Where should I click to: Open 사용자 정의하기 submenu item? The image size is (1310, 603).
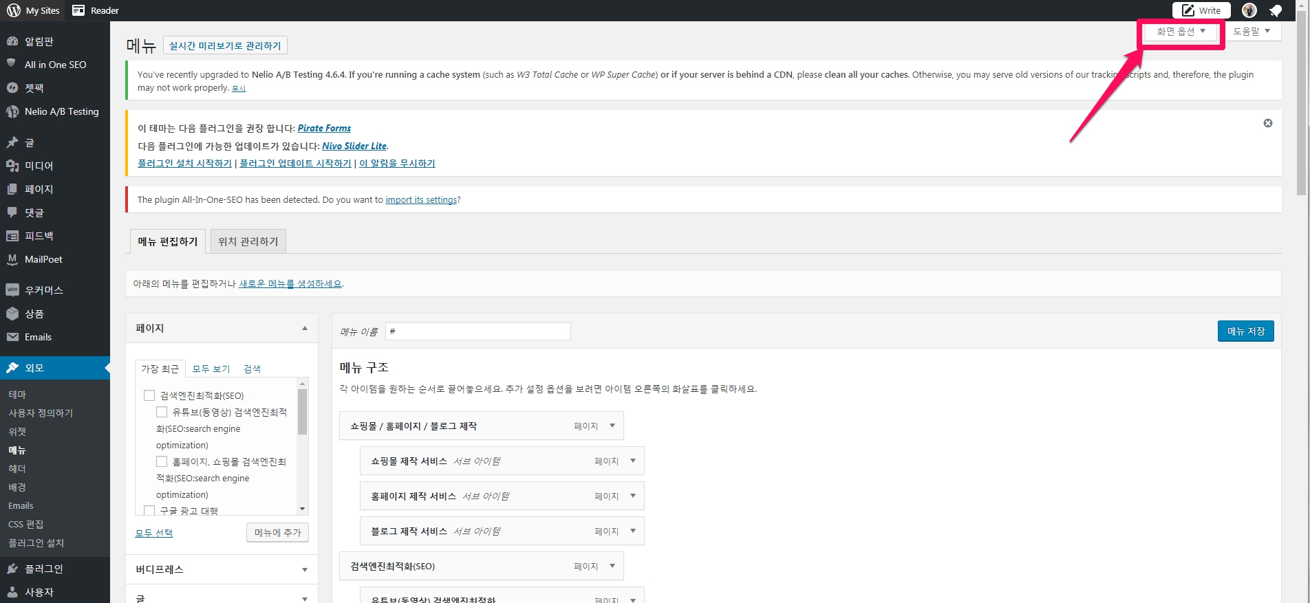click(x=41, y=413)
